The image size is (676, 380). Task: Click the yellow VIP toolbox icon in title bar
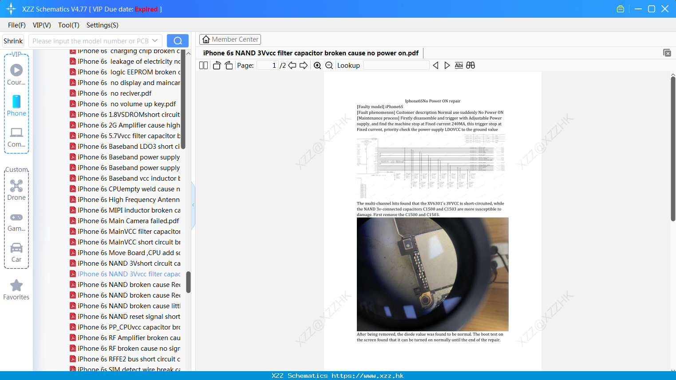click(x=621, y=9)
